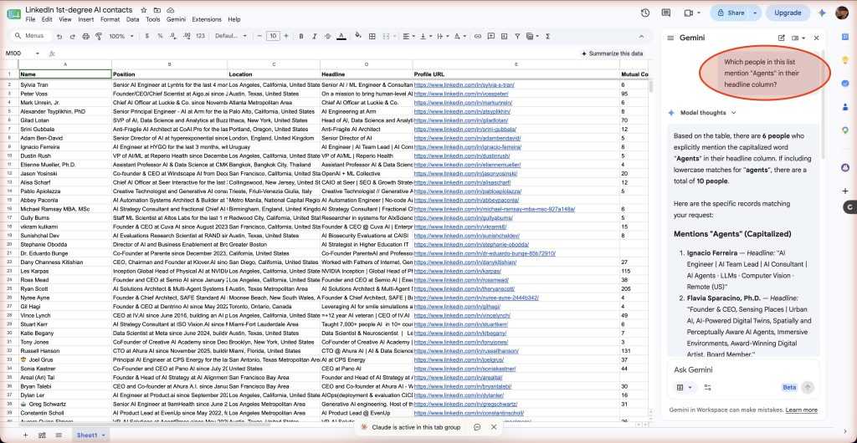
Task: Check cloud save status icon
Action: click(x=171, y=10)
